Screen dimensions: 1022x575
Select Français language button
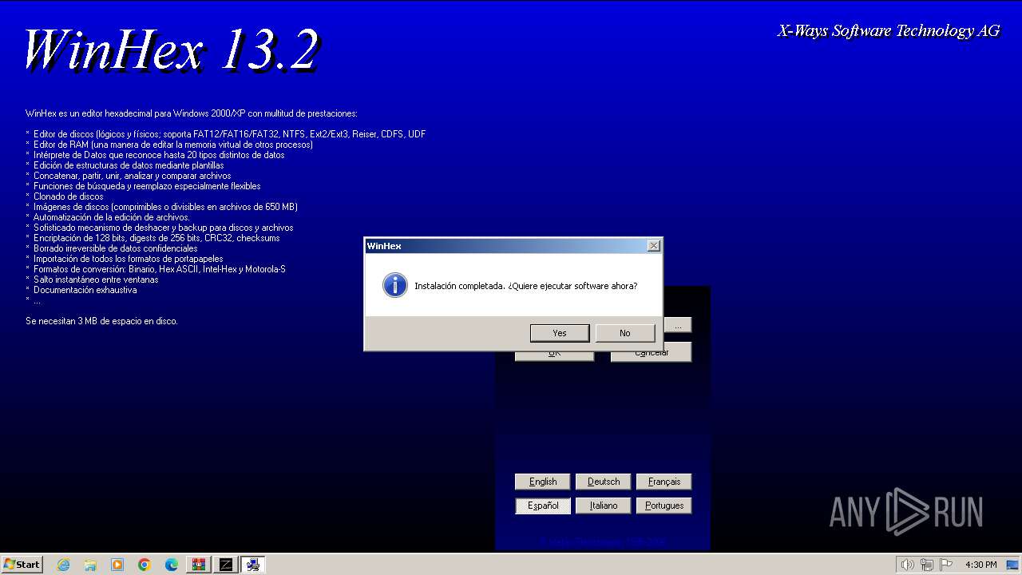pyautogui.click(x=664, y=482)
